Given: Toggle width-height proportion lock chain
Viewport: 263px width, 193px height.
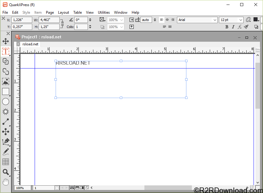Looking at the screenshot, I should [62, 23].
